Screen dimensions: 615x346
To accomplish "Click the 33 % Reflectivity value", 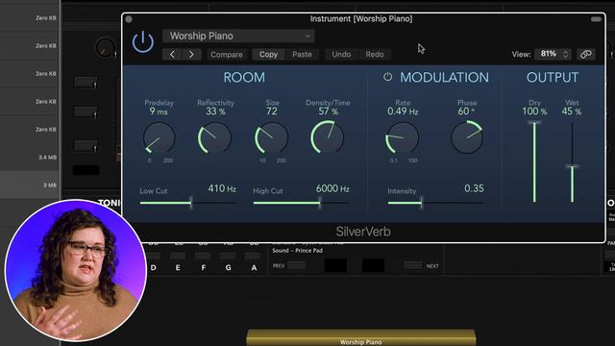I will (x=215, y=111).
